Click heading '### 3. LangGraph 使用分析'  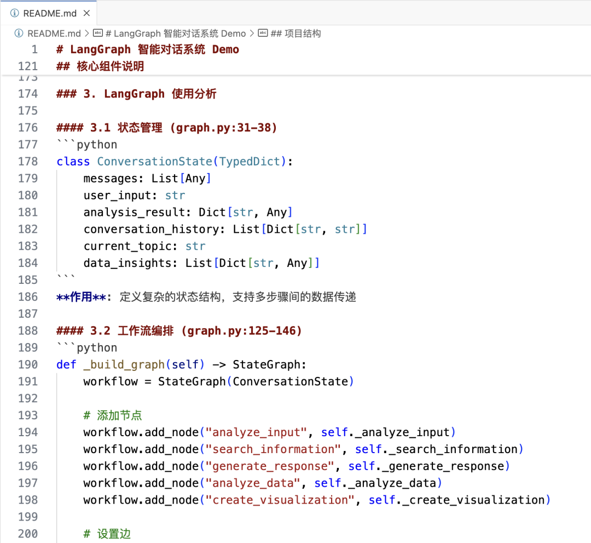tap(136, 94)
